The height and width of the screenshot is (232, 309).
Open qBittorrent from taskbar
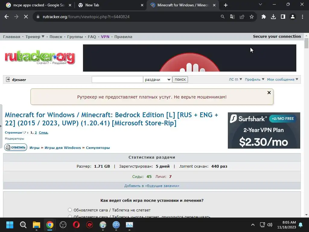116,225
